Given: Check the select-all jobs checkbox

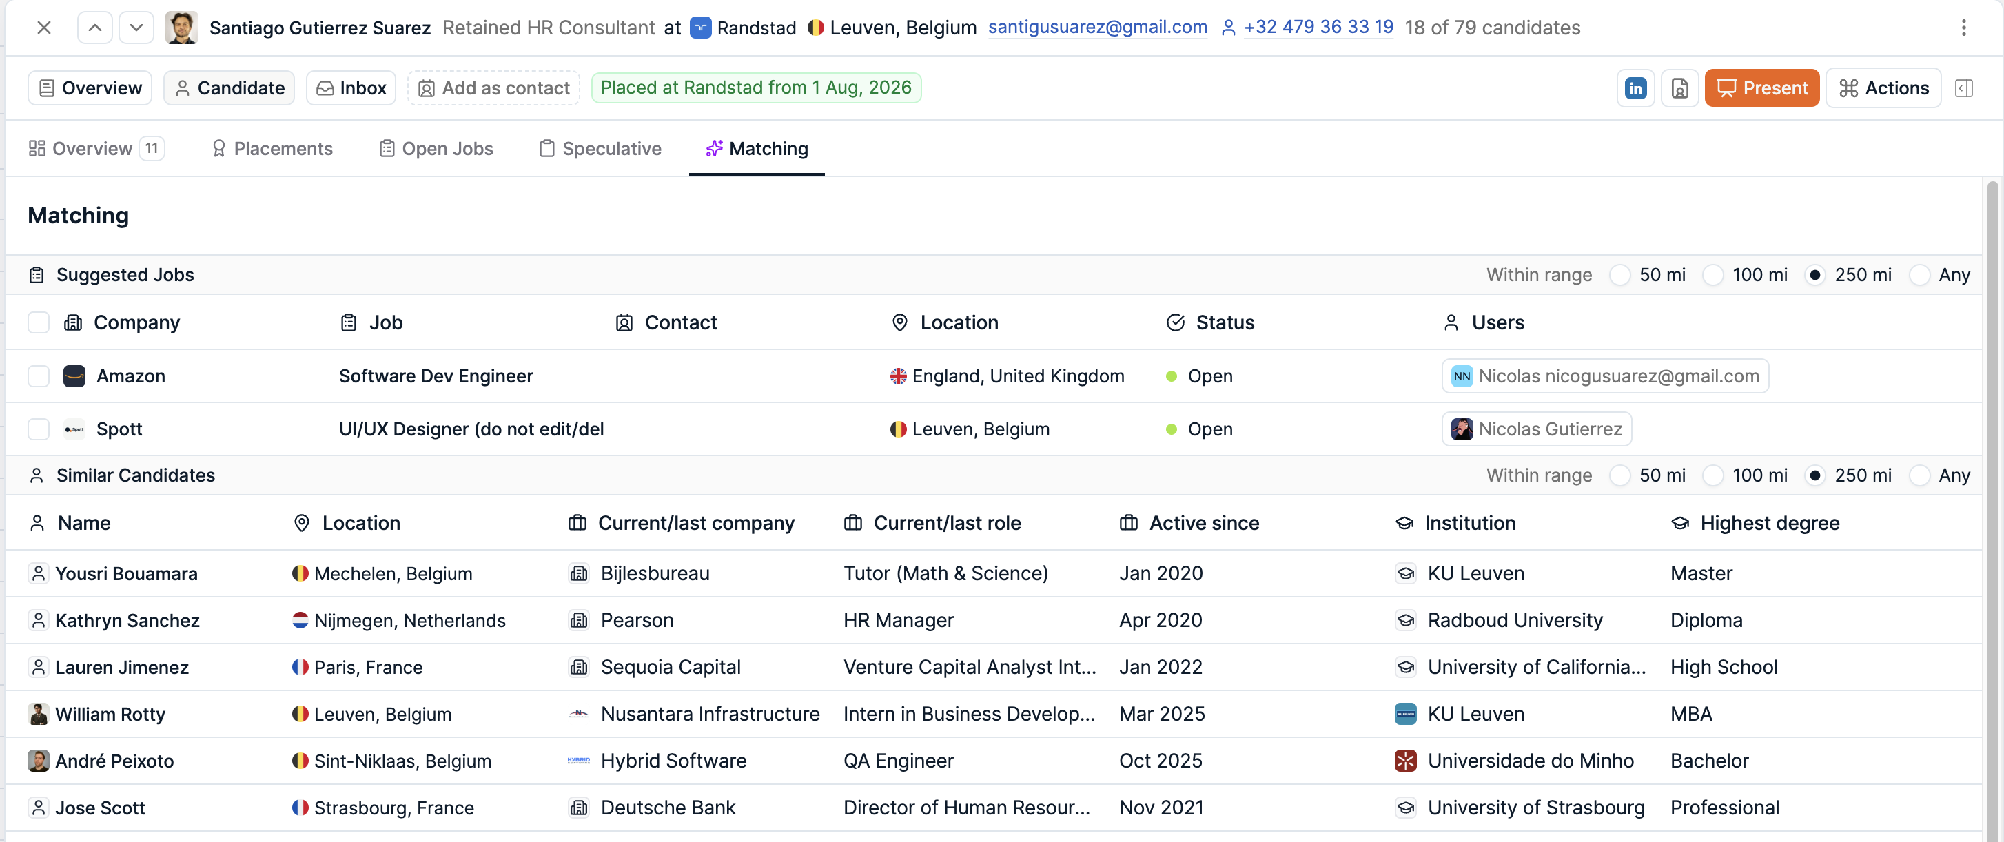Looking at the screenshot, I should pos(38,323).
